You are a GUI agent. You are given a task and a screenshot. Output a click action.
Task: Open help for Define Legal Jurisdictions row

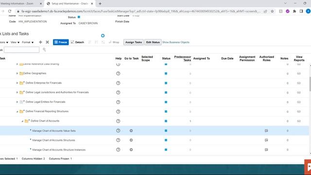point(118,92)
